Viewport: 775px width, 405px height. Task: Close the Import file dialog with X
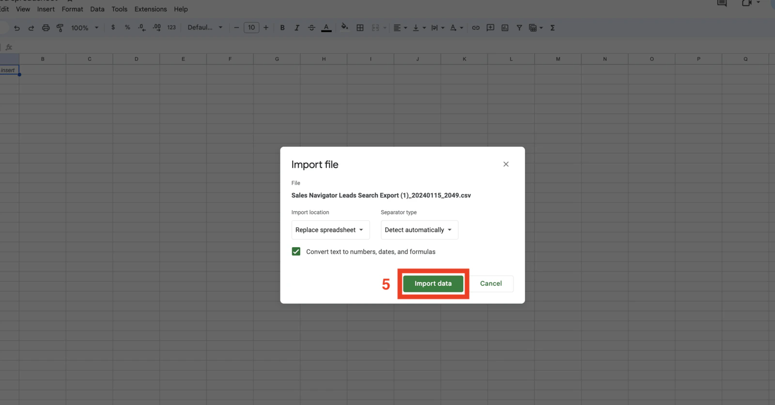click(506, 164)
